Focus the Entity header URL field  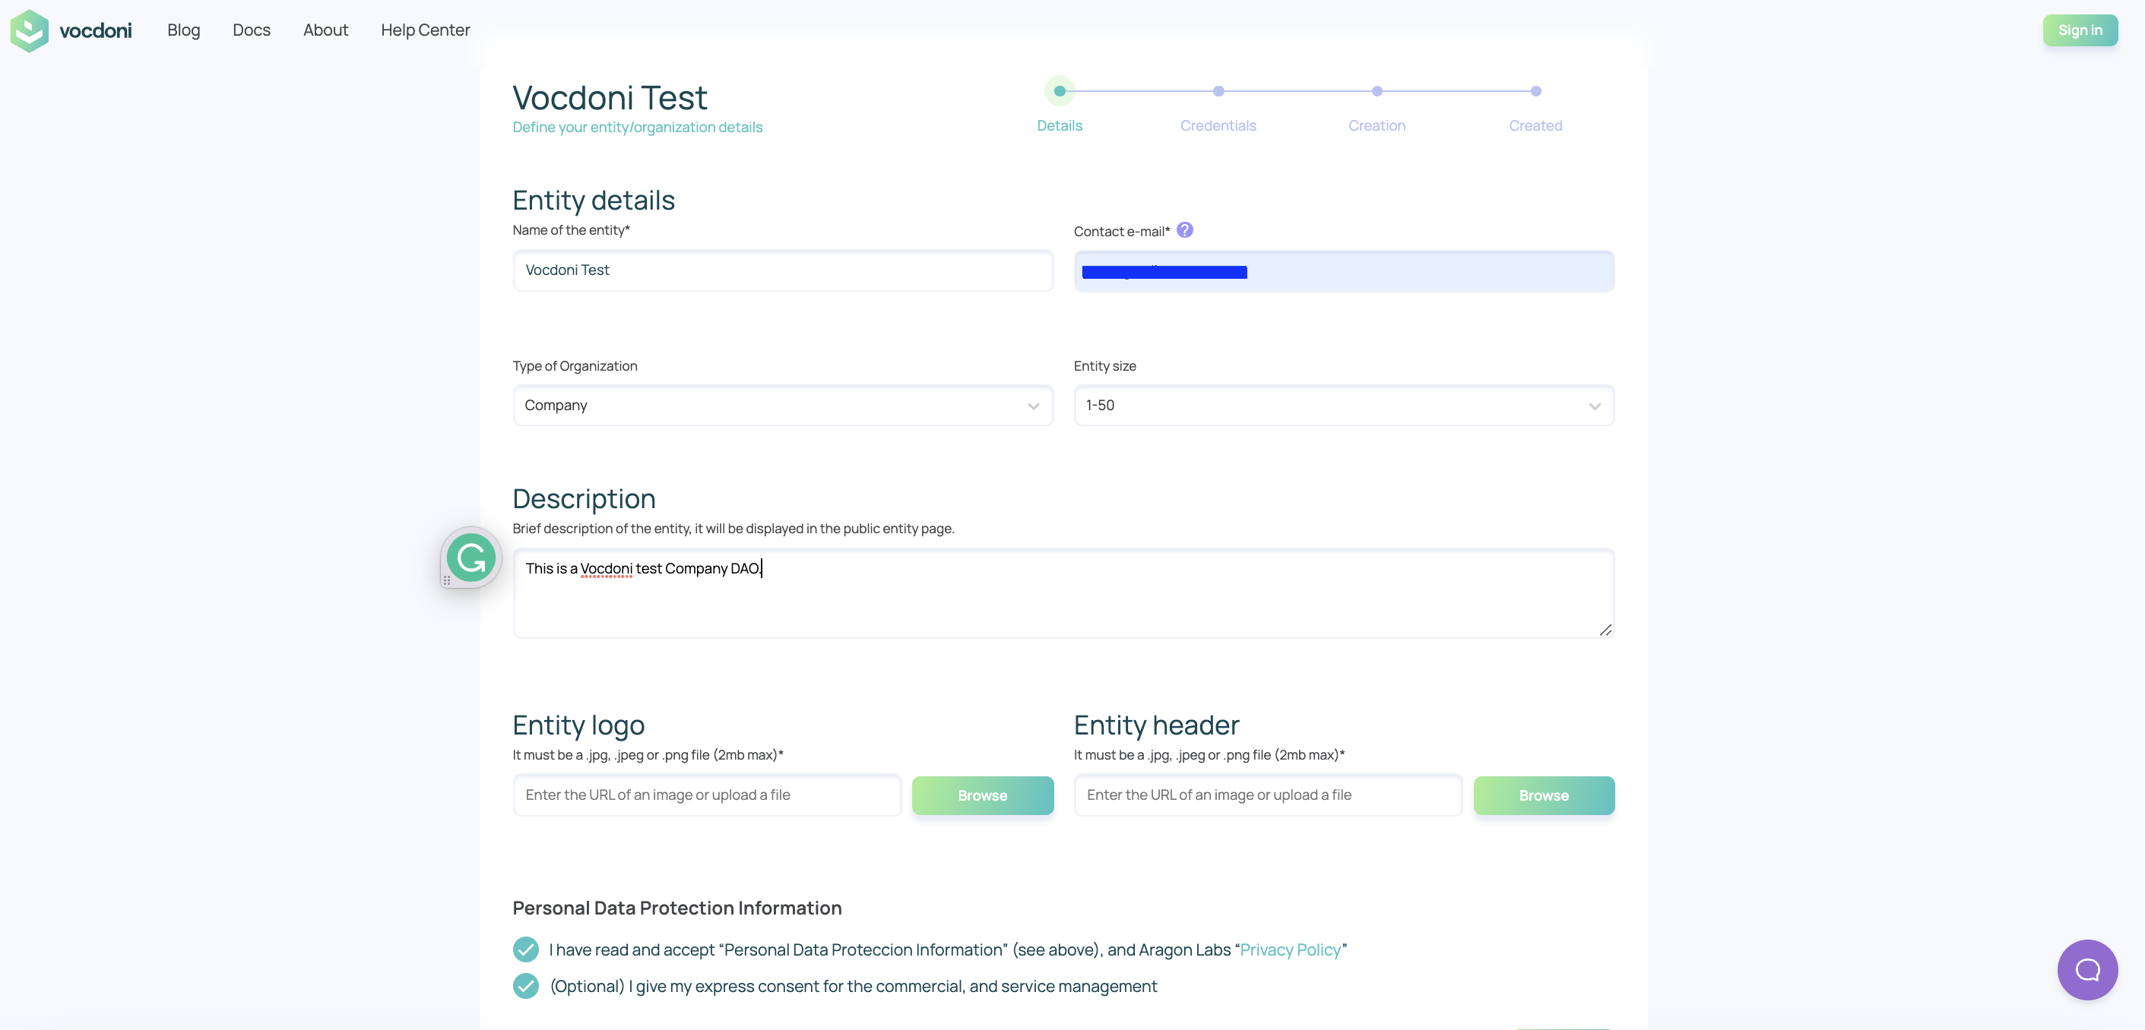pos(1268,795)
